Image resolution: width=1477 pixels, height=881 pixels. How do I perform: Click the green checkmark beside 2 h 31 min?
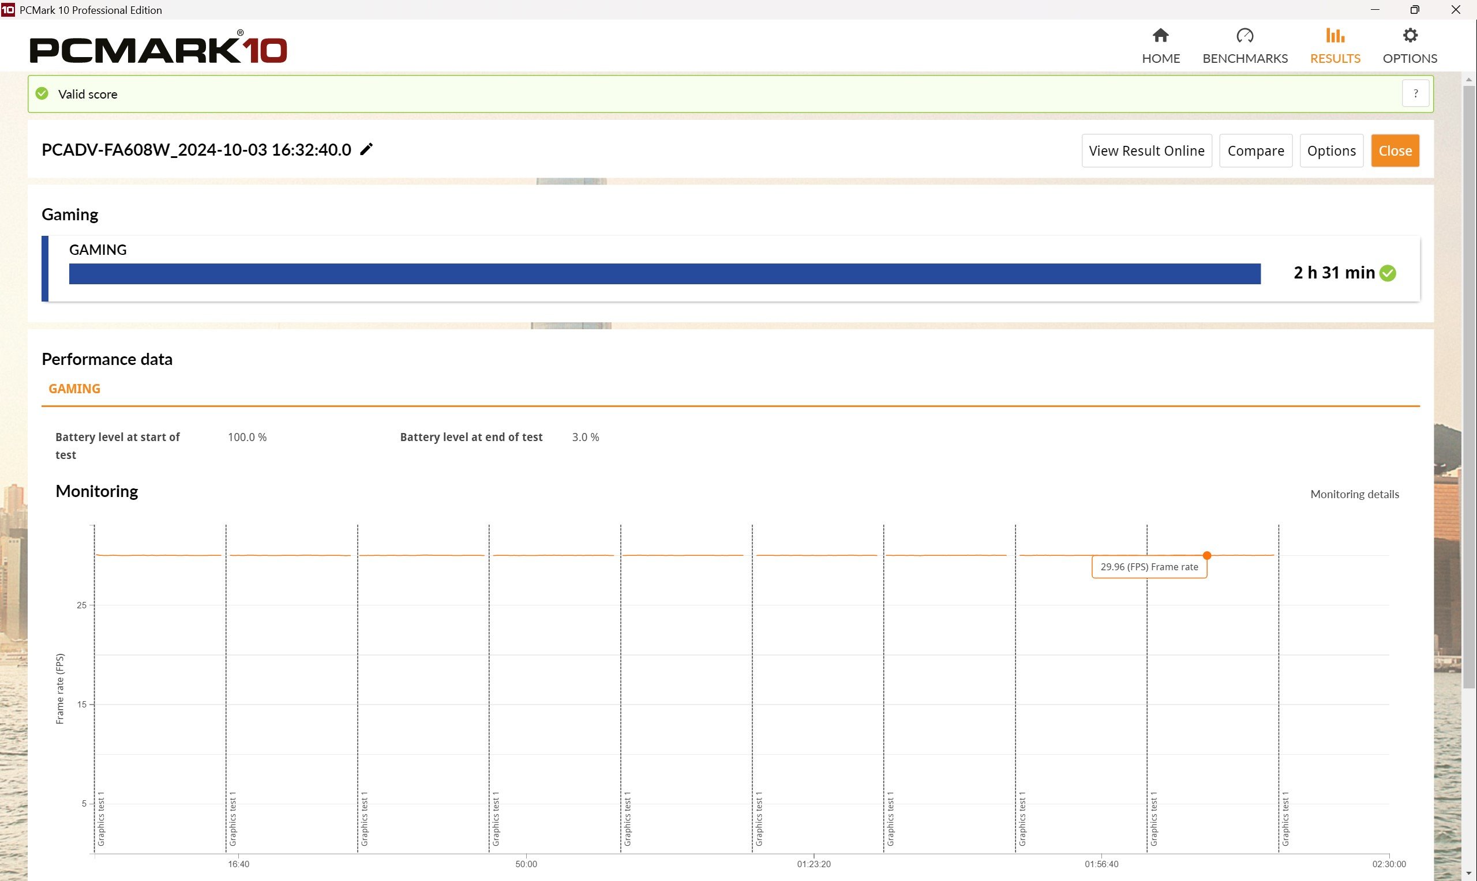tap(1388, 273)
